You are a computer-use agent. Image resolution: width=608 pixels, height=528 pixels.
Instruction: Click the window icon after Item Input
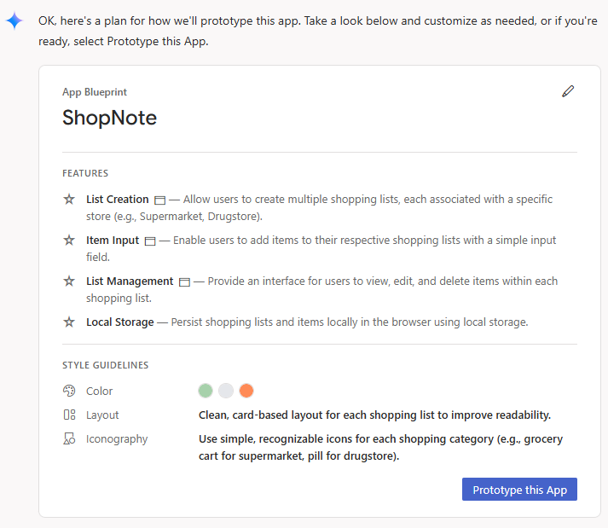[150, 241]
